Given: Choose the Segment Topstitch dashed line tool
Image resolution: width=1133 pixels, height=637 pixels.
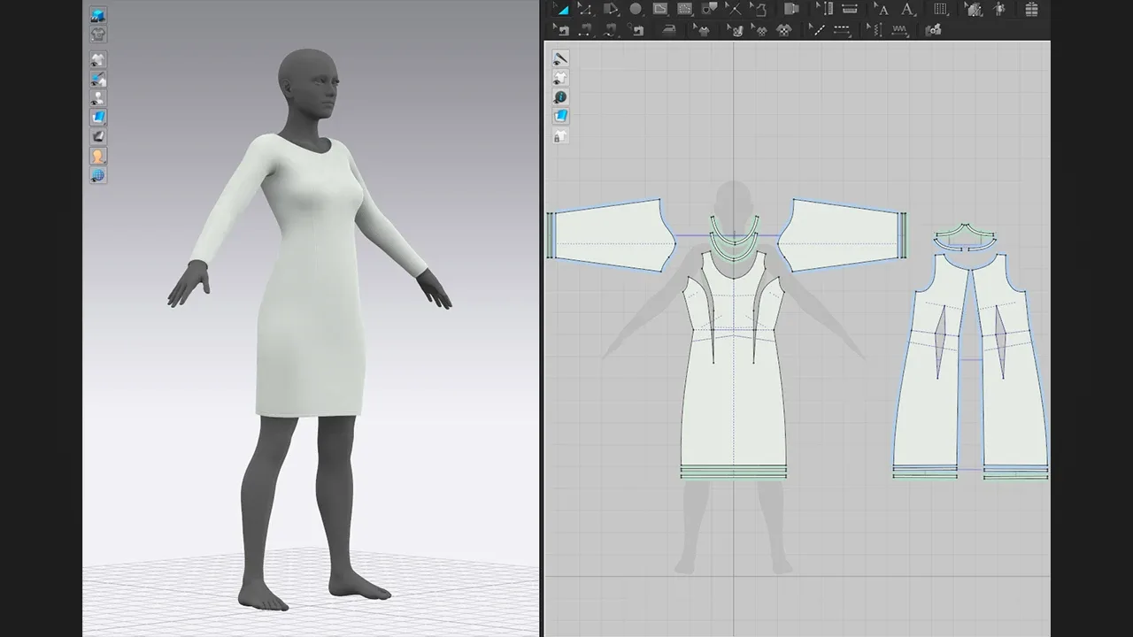Looking at the screenshot, I should [x=842, y=29].
